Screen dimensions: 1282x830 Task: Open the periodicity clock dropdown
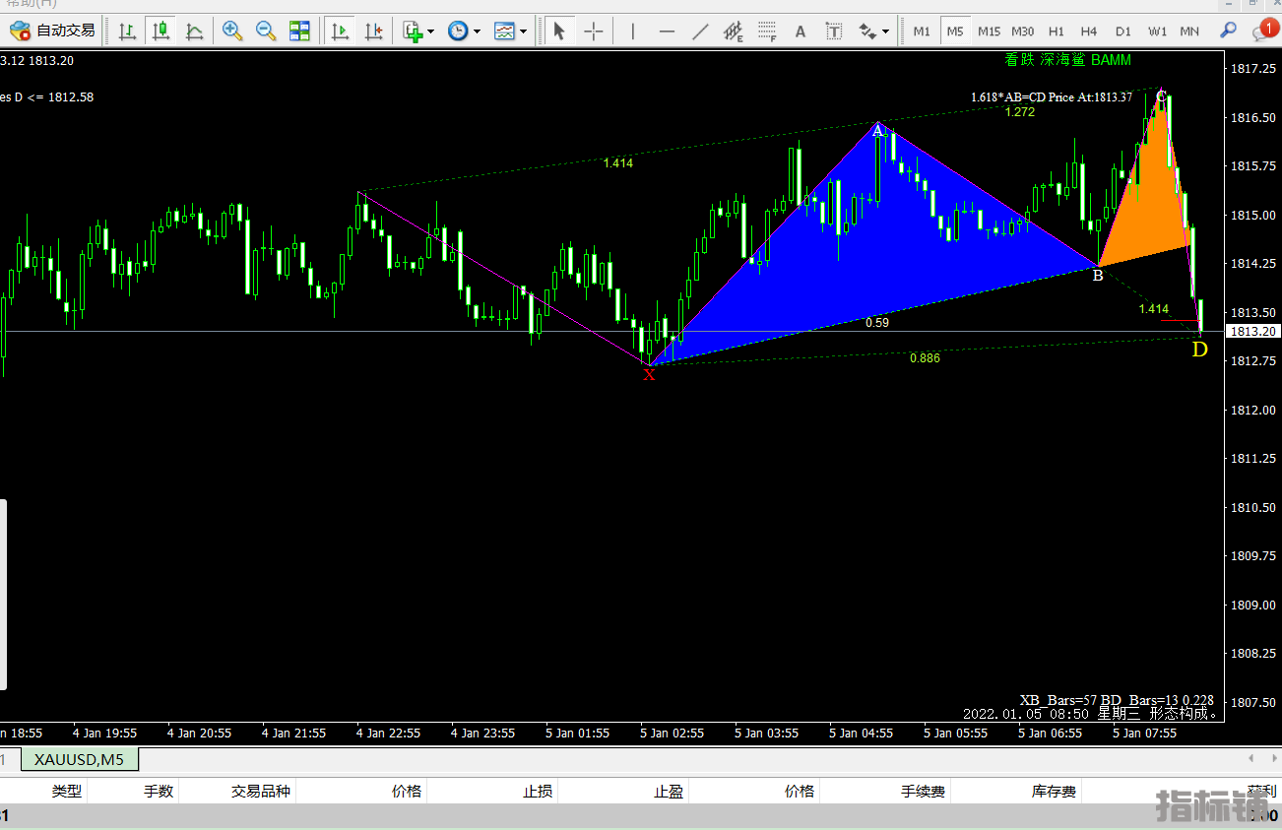point(464,31)
